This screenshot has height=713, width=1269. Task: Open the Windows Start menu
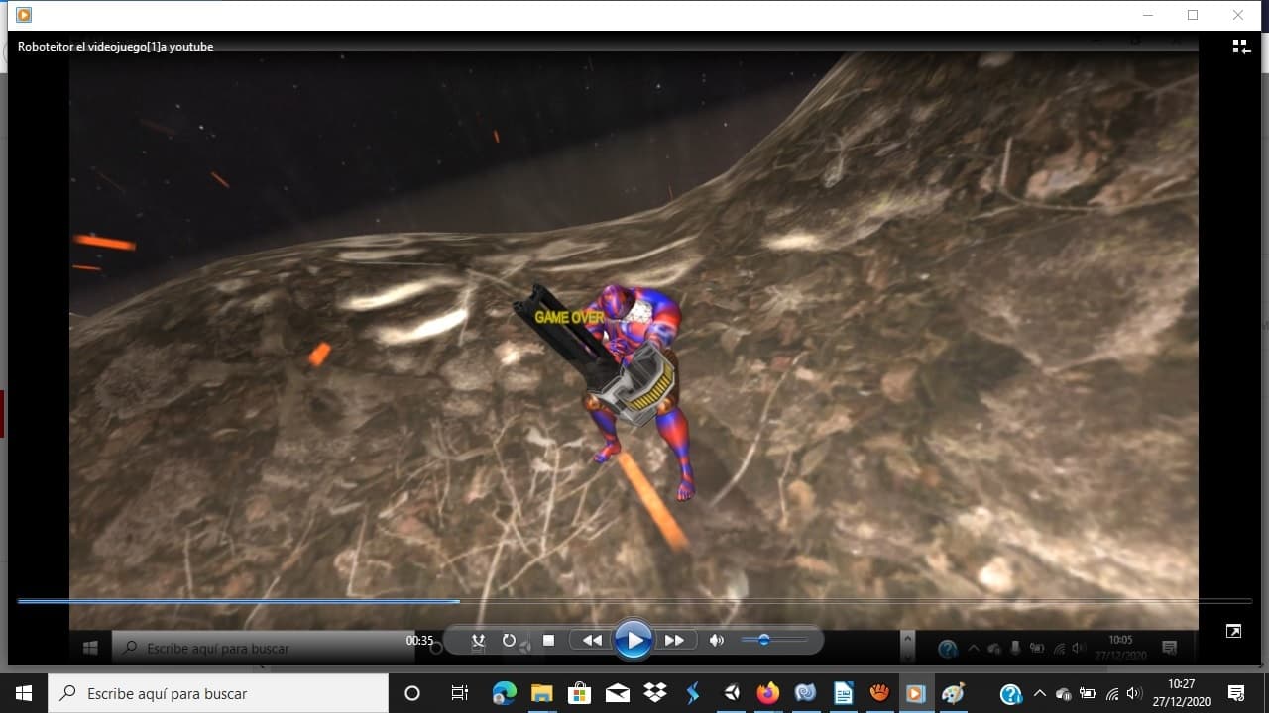pyautogui.click(x=24, y=693)
